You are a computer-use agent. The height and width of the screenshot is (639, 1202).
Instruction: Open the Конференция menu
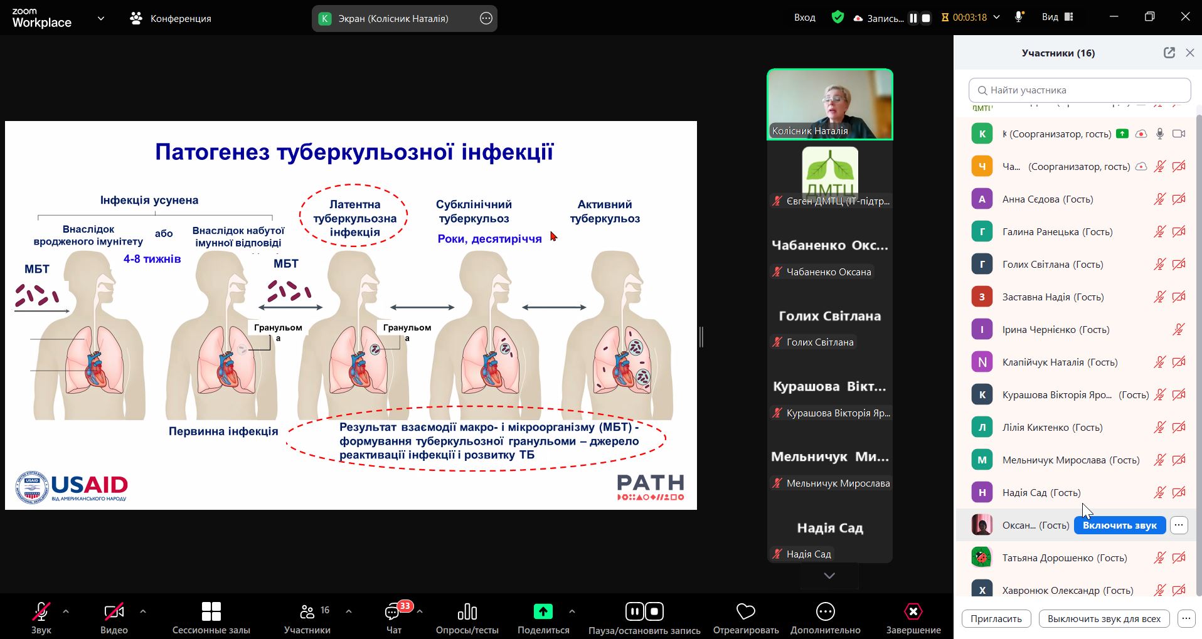click(171, 18)
